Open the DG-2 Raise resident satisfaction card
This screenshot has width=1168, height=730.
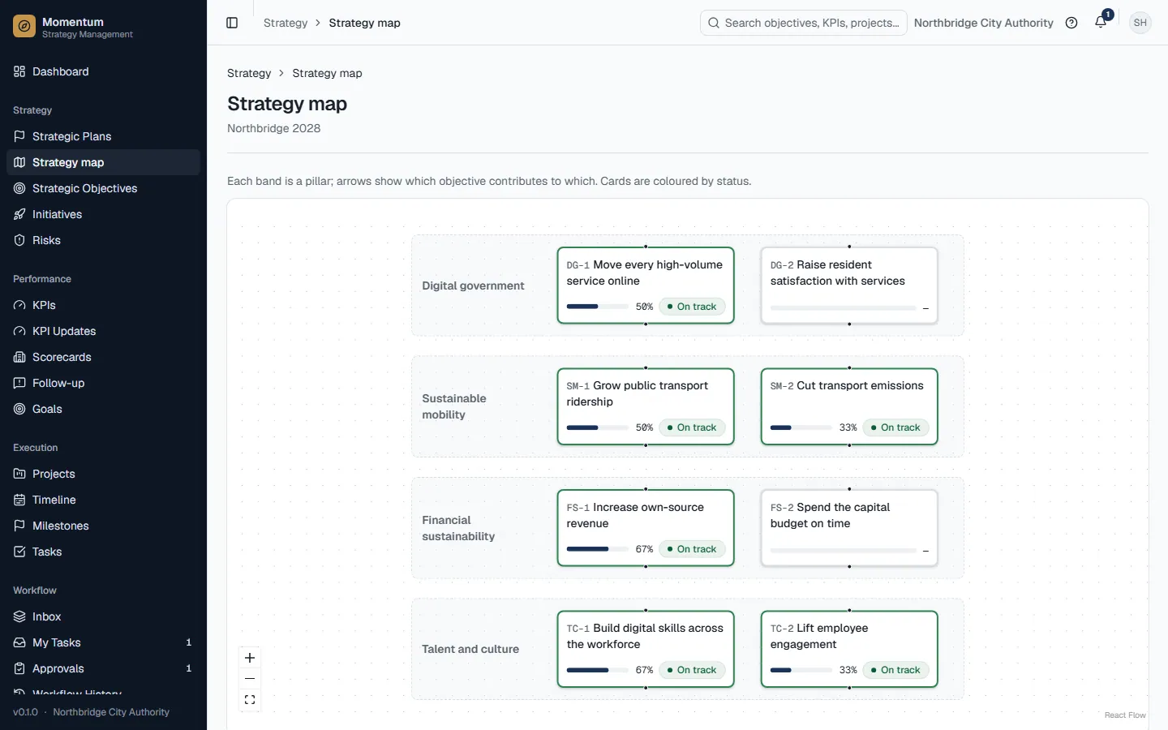849,286
